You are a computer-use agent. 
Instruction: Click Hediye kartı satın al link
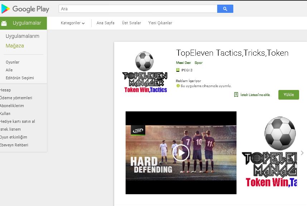tap(18, 121)
